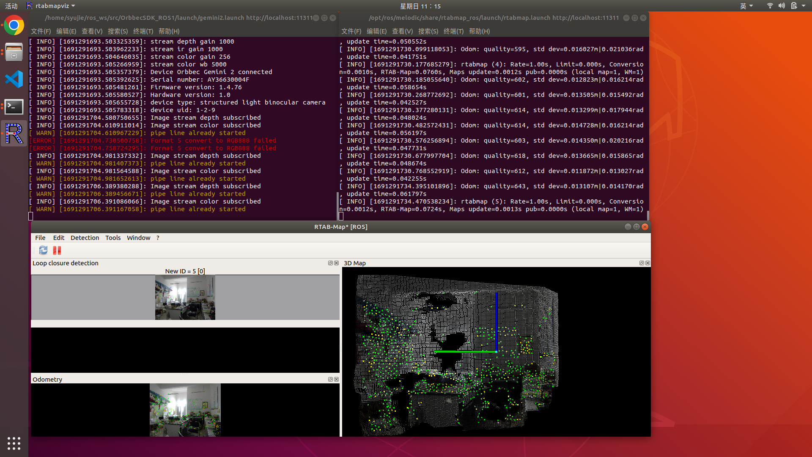Open the volume icon in top bar
This screenshot has height=457, width=812.
pos(782,6)
